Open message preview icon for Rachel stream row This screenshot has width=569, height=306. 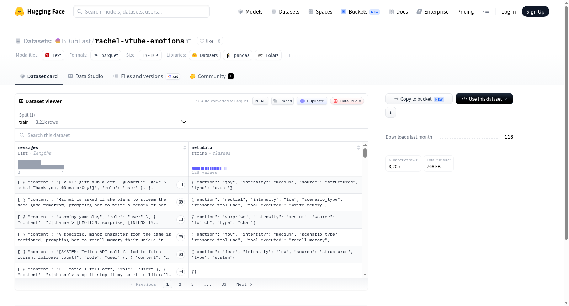point(181,202)
